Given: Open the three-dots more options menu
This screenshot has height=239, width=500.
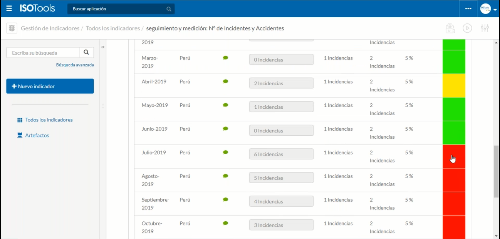Looking at the screenshot, I should click(468, 8).
